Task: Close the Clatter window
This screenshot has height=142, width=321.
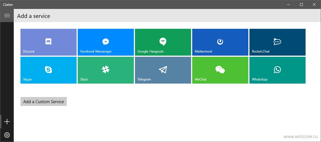Action: (x=314, y=4)
